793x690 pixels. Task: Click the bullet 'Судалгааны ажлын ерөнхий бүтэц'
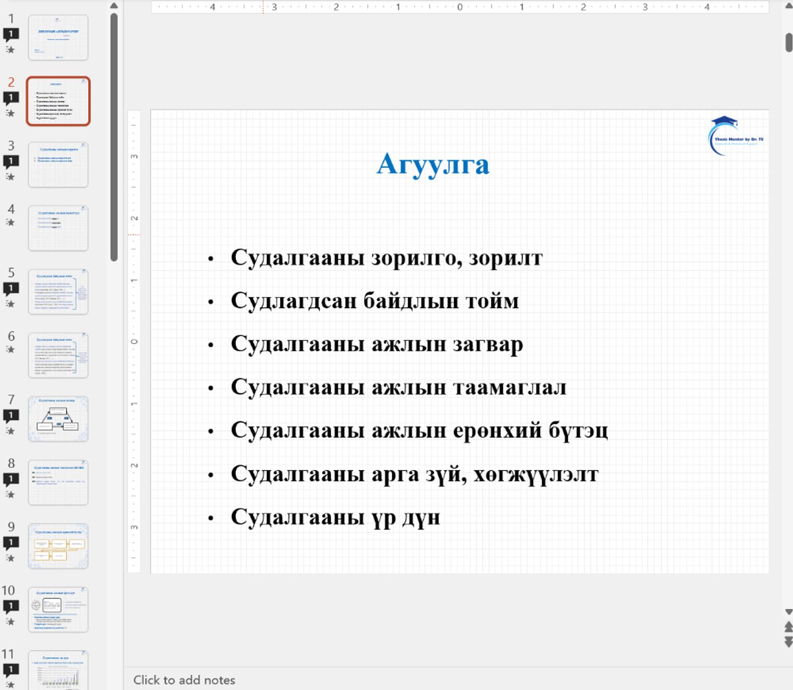419,430
